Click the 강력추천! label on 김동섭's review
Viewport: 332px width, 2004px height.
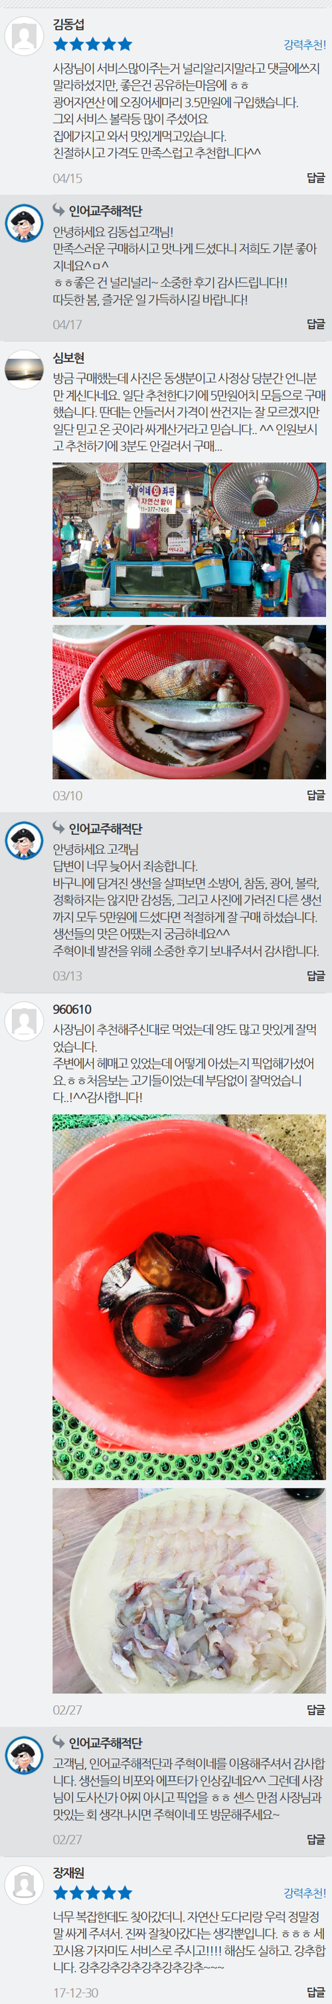[x=304, y=45]
